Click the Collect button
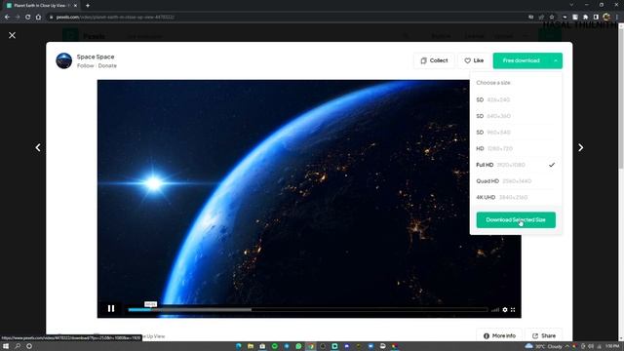This screenshot has height=351, width=624. [434, 60]
